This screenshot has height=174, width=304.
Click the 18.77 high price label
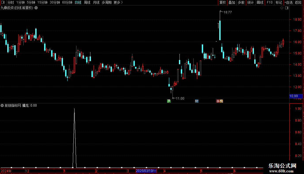[x=228, y=12]
